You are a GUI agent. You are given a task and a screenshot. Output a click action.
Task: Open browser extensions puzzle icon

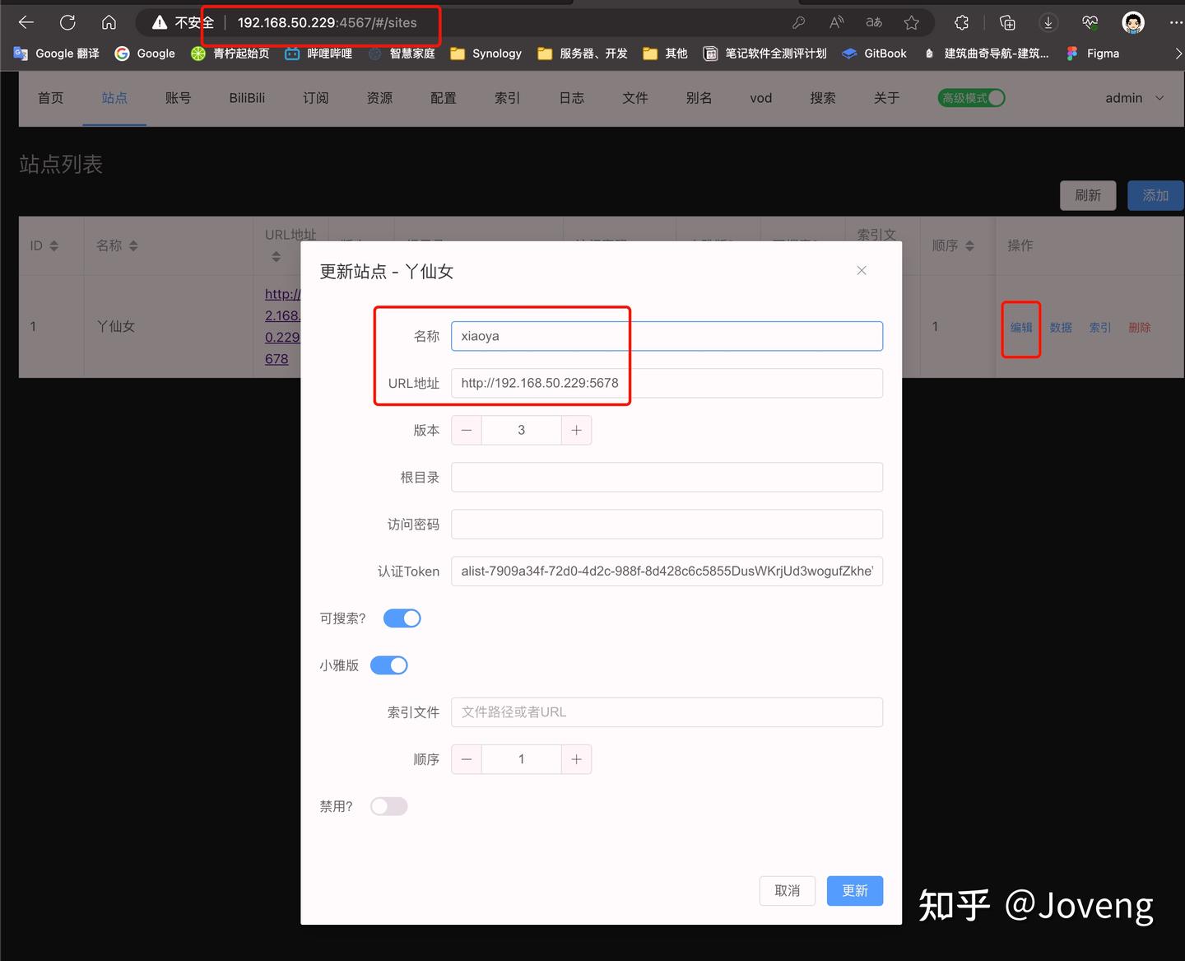pyautogui.click(x=961, y=23)
